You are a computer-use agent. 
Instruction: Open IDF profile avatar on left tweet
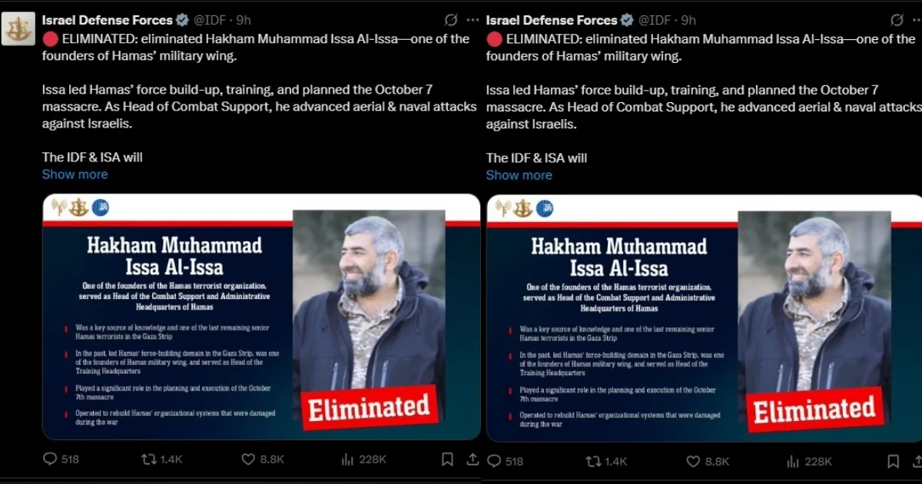coord(18,29)
